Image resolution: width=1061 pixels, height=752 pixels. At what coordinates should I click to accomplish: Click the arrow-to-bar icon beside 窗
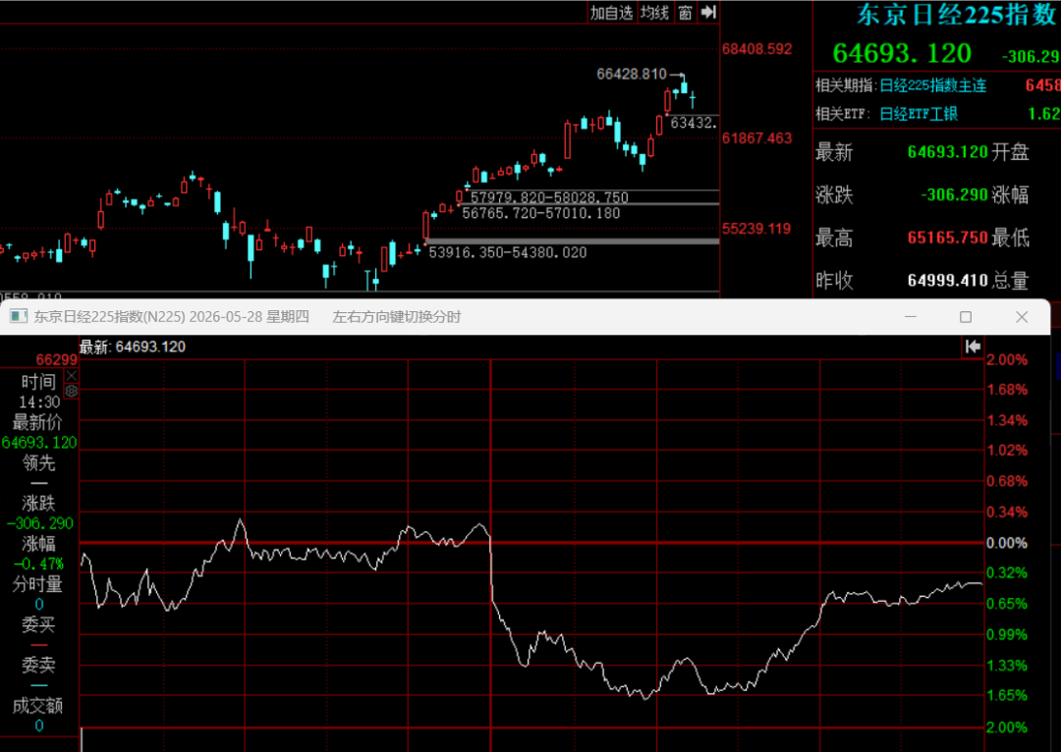click(708, 12)
